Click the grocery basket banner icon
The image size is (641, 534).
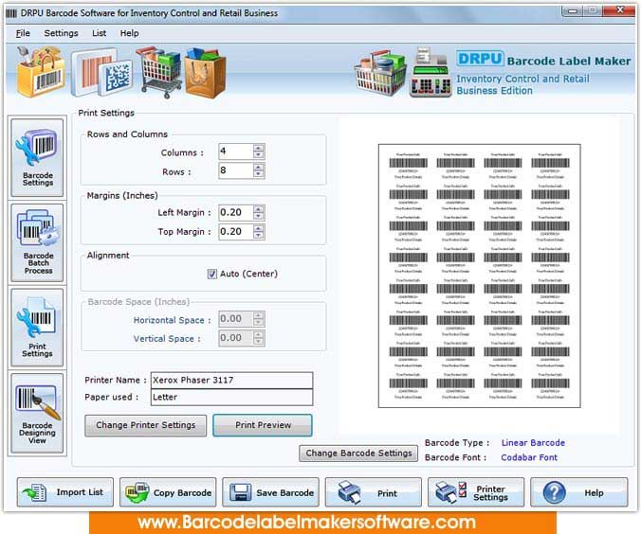click(x=380, y=73)
